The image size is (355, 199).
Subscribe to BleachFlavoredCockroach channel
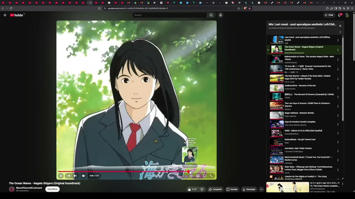(52, 189)
